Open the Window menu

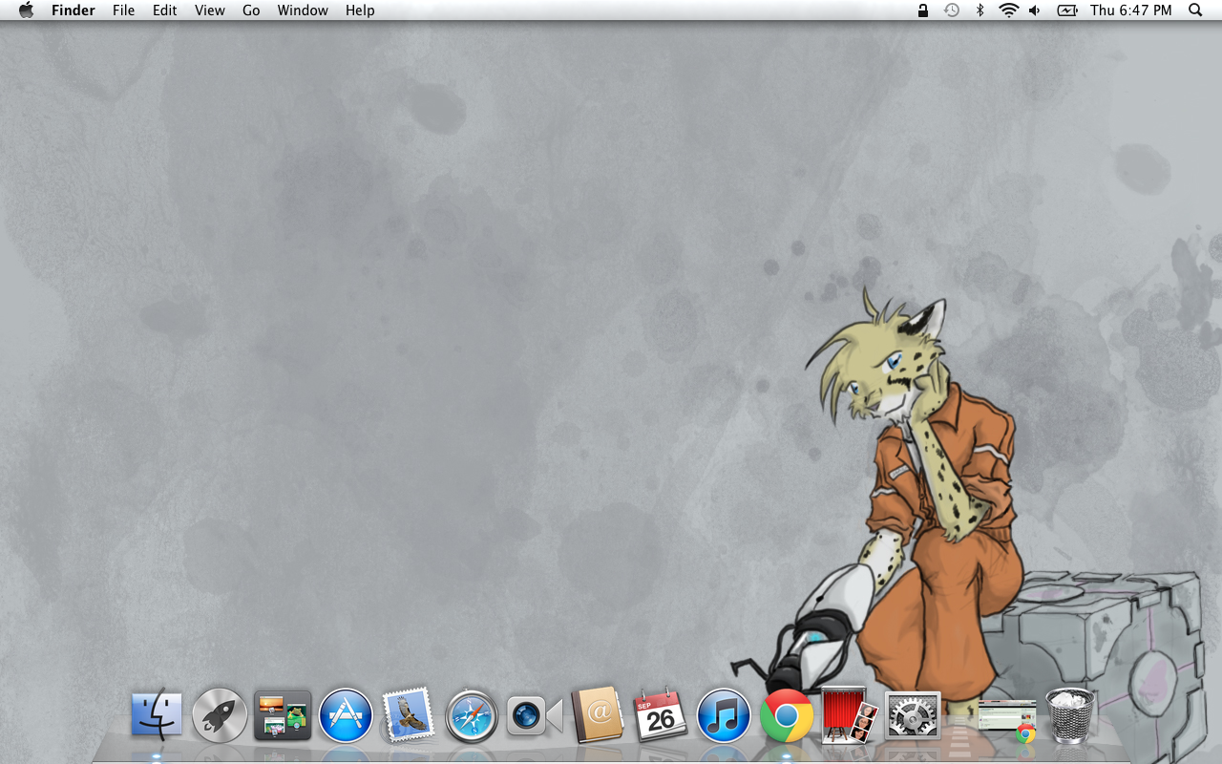click(303, 11)
